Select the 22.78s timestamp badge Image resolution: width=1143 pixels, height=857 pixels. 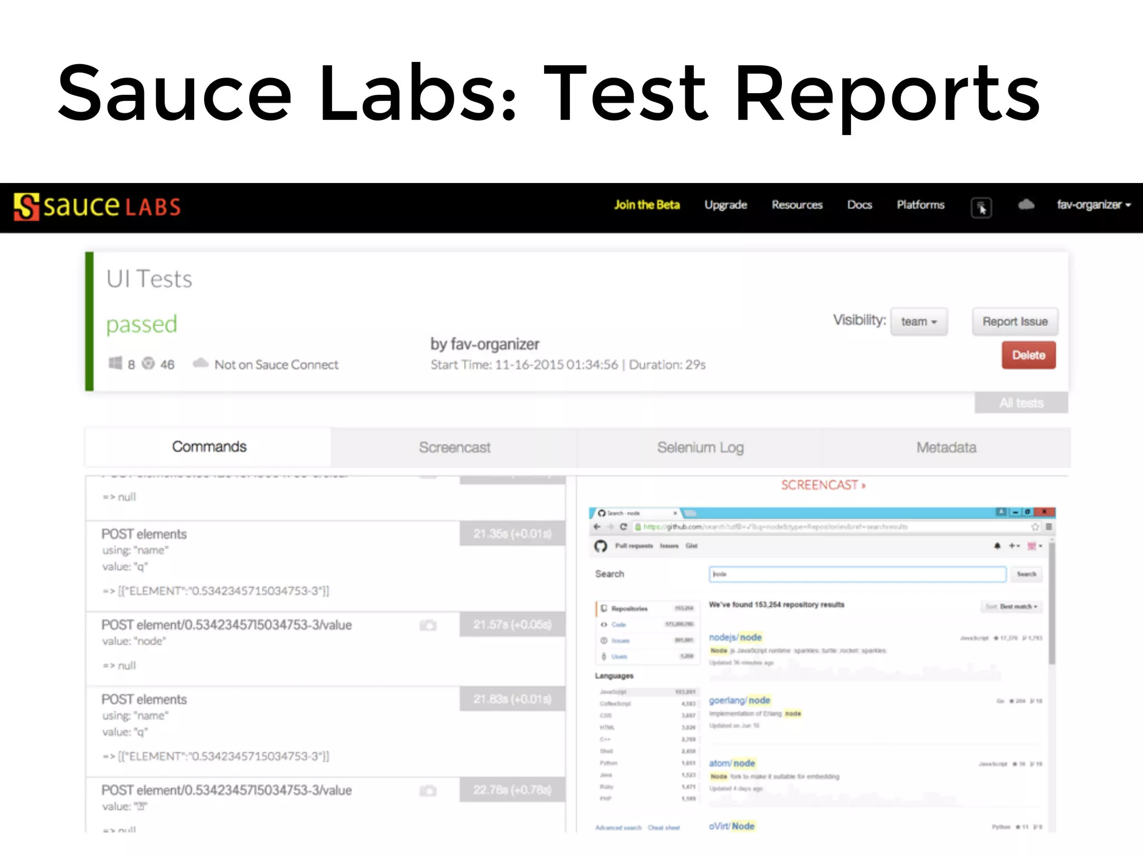[512, 790]
